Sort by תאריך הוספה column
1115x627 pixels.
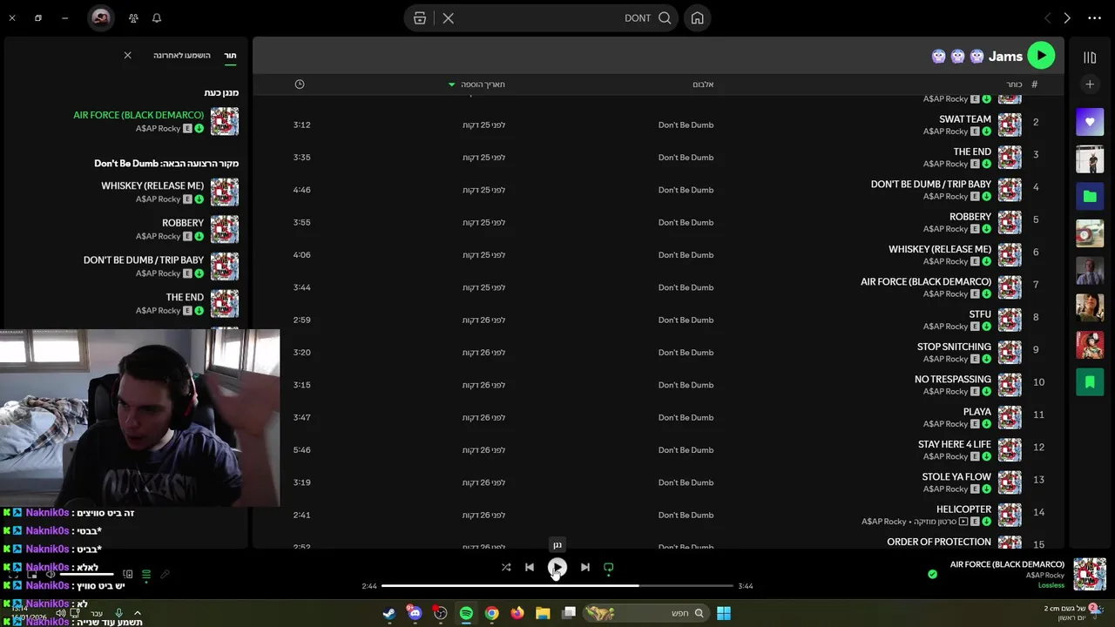483,84
